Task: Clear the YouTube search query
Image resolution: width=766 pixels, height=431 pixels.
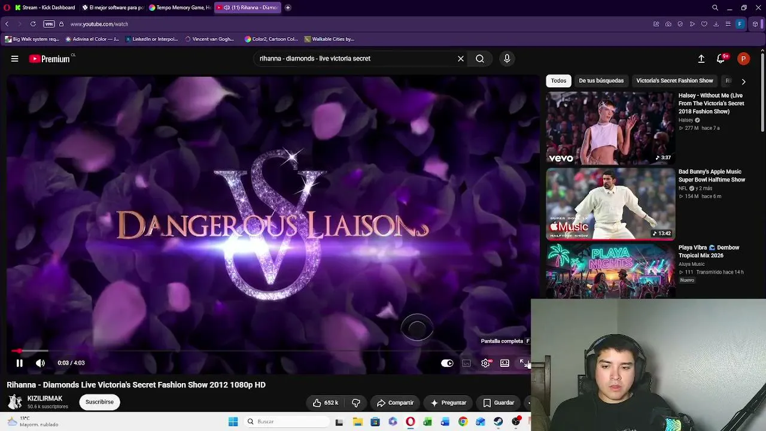Action: tap(461, 59)
